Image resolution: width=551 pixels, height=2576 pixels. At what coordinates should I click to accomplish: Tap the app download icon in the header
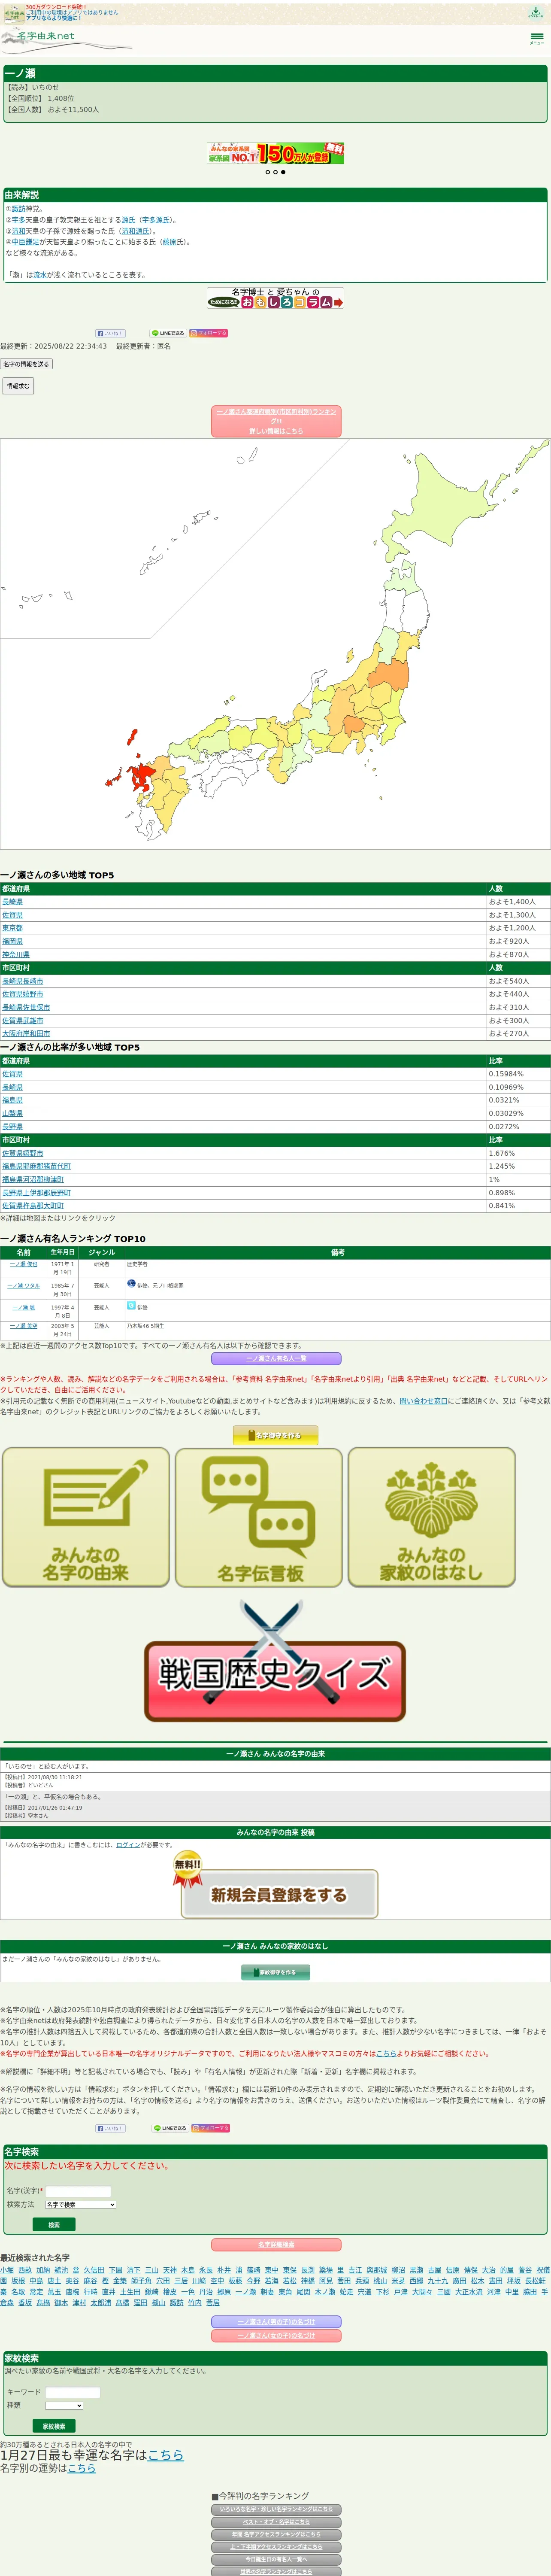point(535,12)
